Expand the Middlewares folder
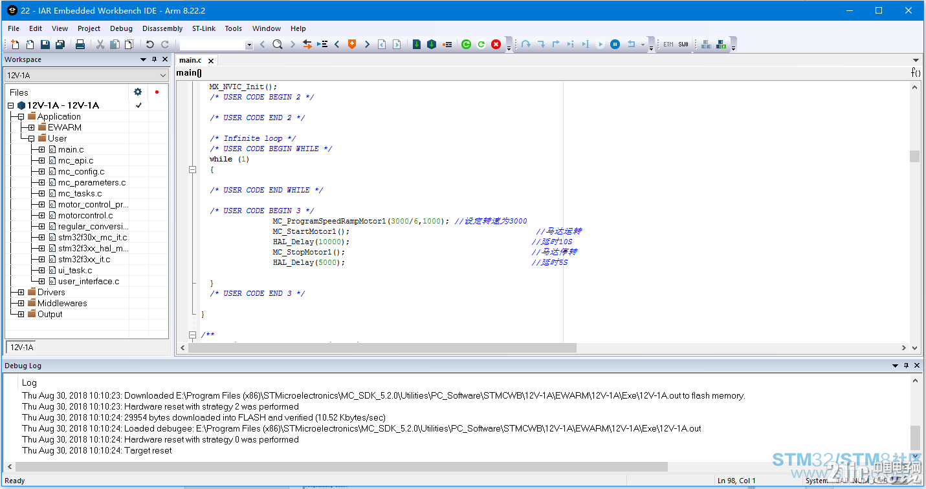Image resolution: width=926 pixels, height=489 pixels. coord(21,303)
